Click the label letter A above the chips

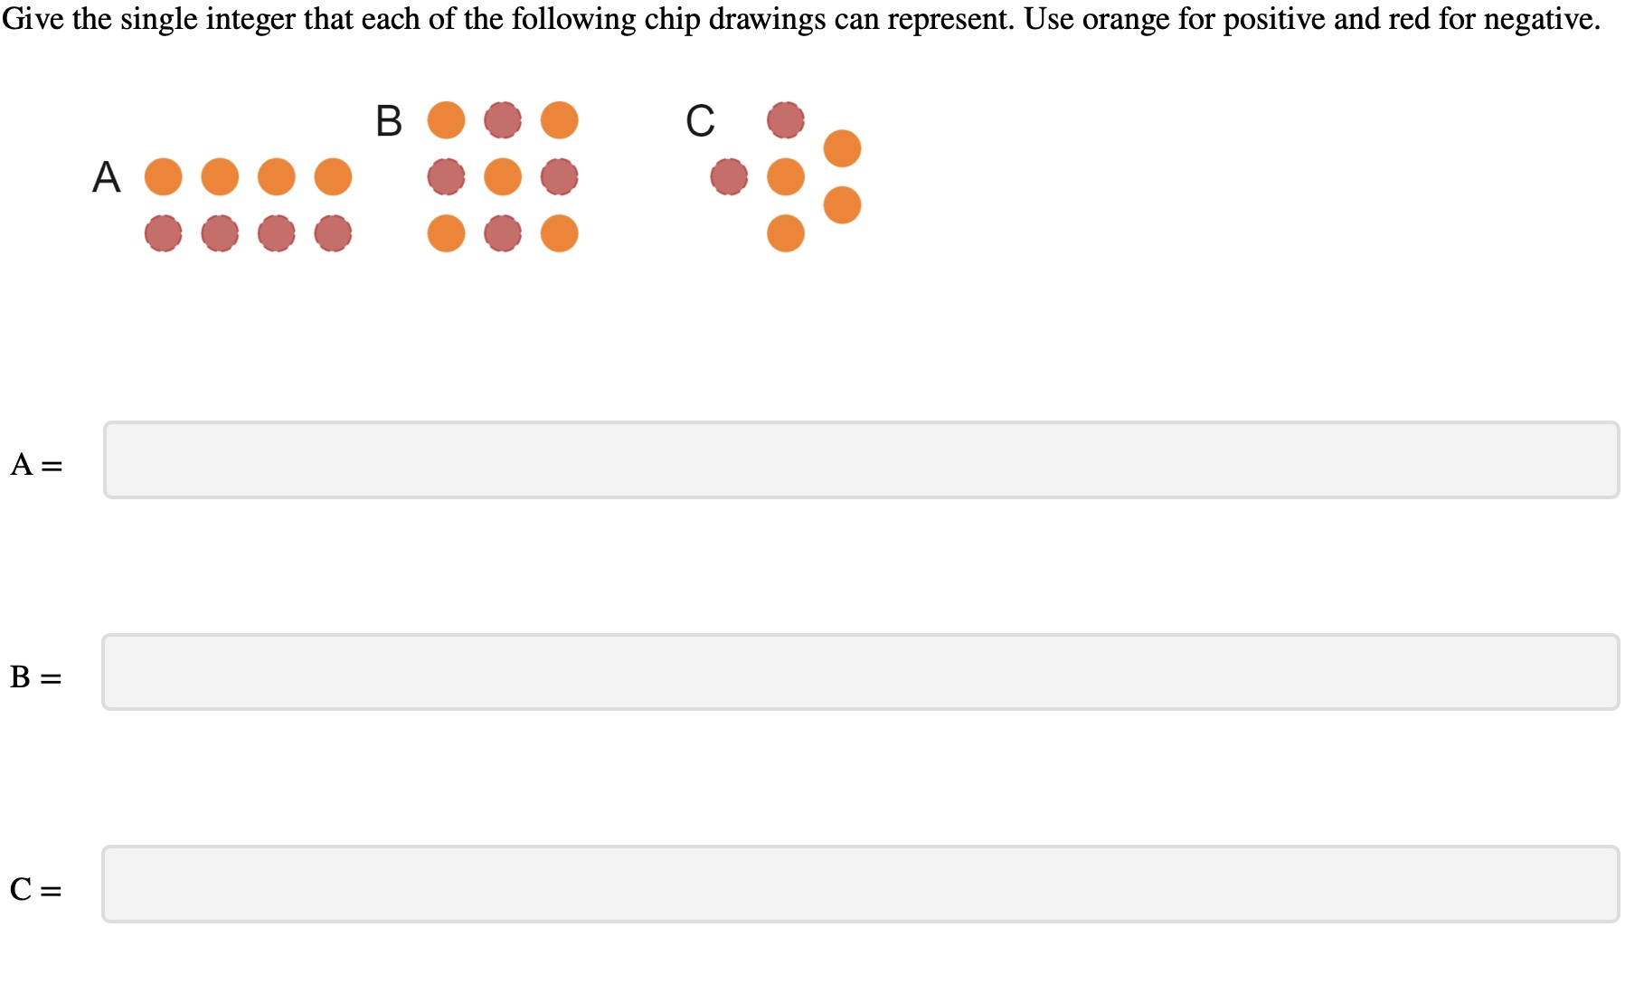107,178
